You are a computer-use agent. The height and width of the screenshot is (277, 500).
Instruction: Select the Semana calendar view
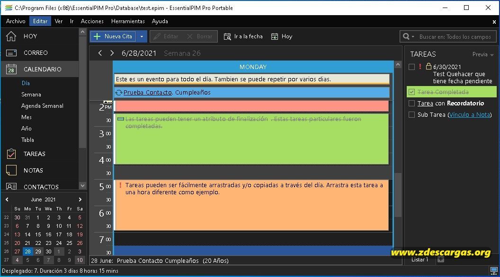click(x=31, y=95)
